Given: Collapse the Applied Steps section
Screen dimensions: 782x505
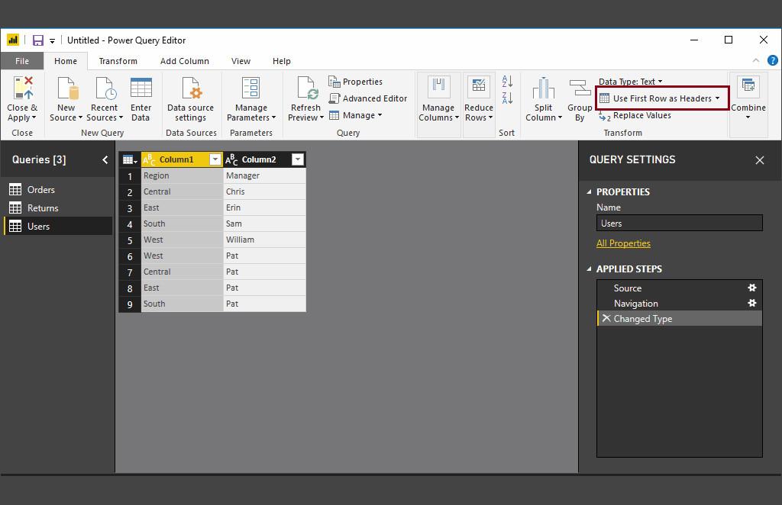Looking at the screenshot, I should [x=590, y=269].
